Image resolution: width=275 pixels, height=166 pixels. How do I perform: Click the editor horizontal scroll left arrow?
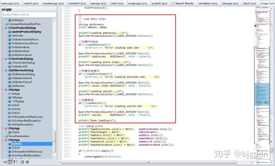coord(59,162)
